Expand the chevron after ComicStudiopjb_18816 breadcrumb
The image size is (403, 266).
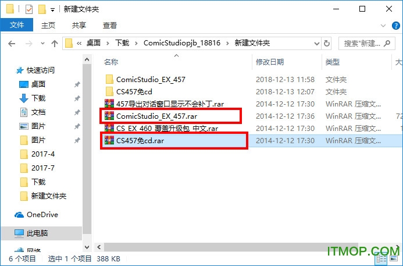click(227, 43)
